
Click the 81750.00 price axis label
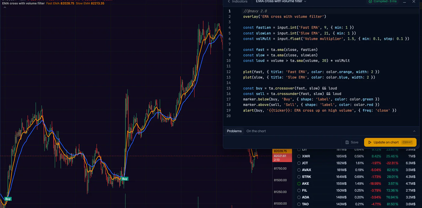point(280,168)
